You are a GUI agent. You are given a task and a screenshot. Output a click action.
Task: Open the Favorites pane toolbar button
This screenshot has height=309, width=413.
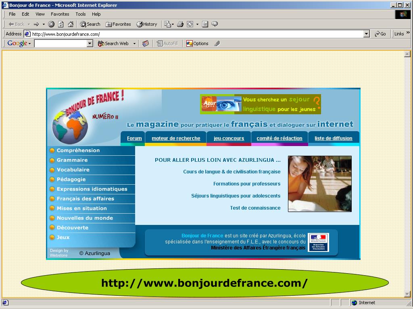(x=118, y=24)
